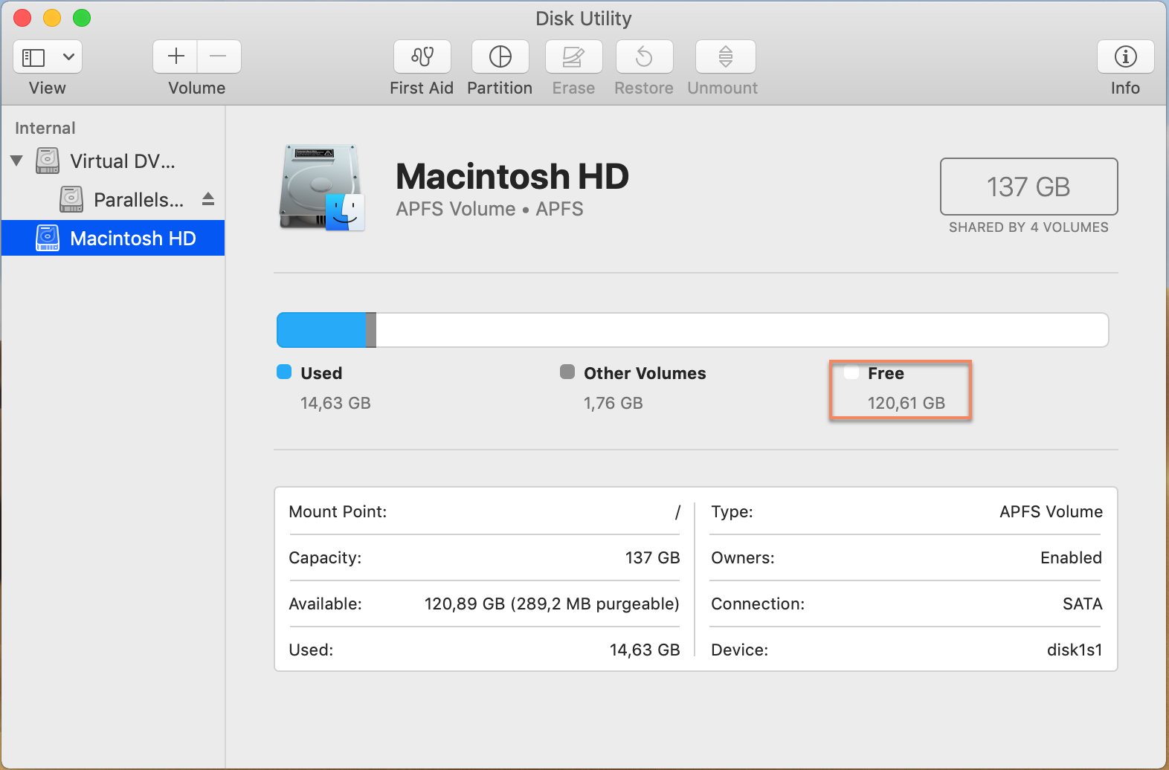Click the Internal sidebar section header
The height and width of the screenshot is (770, 1169).
pos(45,128)
